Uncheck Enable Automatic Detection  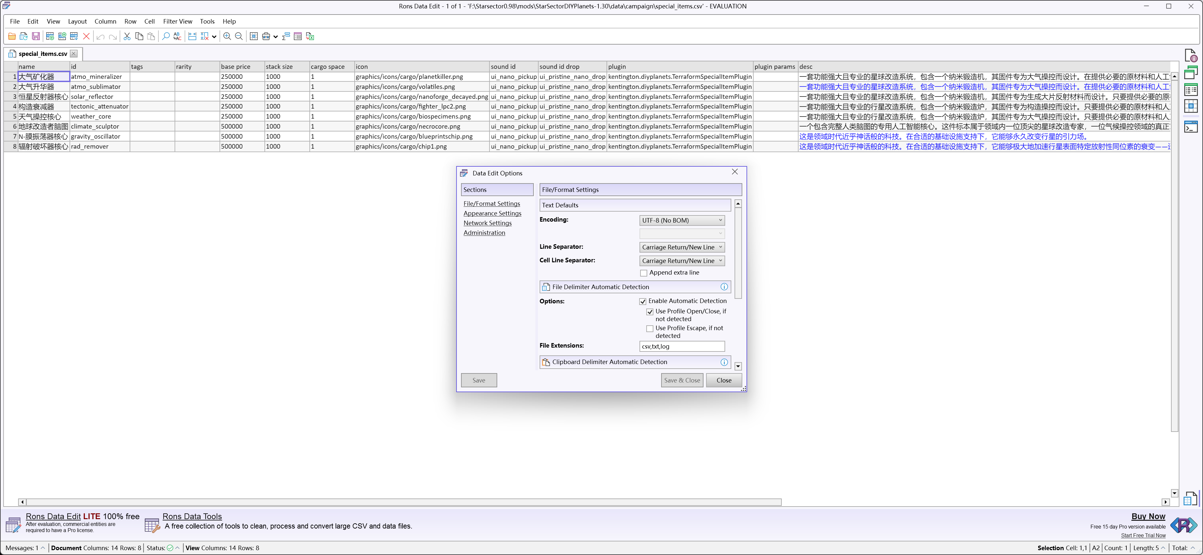643,301
